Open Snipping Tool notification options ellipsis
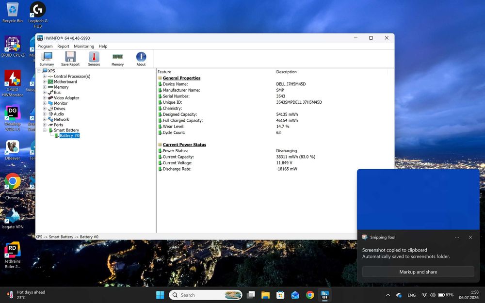Viewport: 485px width, 303px height. tap(457, 238)
